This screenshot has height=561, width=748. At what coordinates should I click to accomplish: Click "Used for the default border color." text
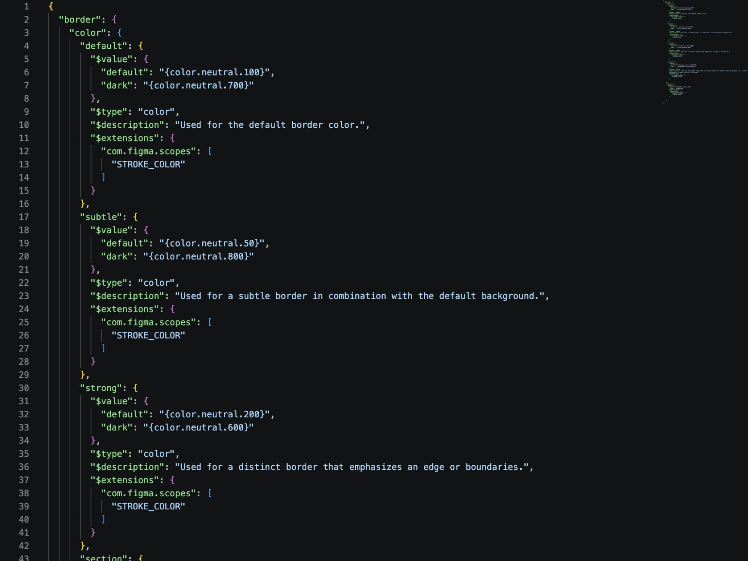pyautogui.click(x=270, y=125)
